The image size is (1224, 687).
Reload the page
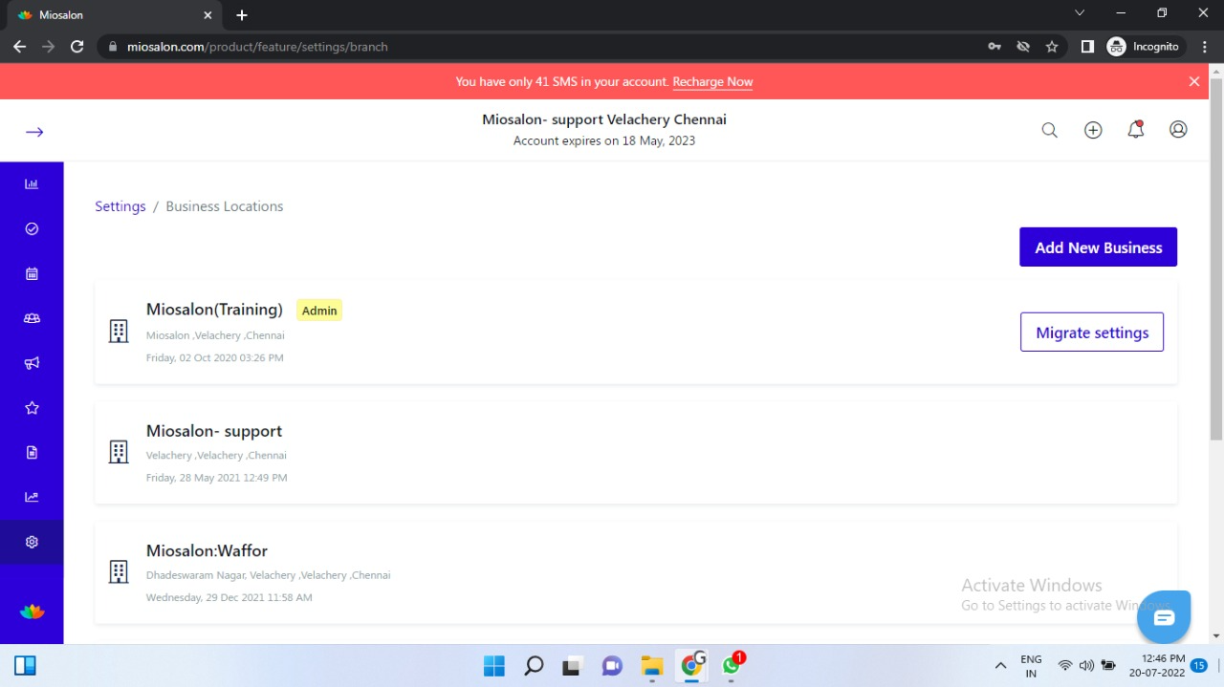coord(77,46)
